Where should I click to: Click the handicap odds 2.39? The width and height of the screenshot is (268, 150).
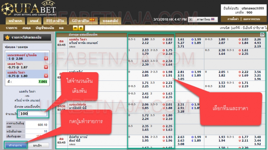[x=145, y=64]
